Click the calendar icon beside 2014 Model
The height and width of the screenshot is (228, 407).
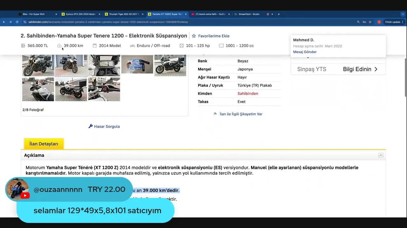point(94,46)
